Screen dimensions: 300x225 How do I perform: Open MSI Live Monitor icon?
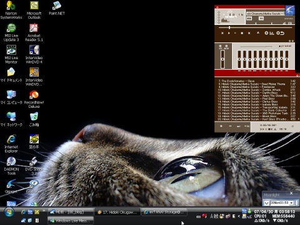[11, 54]
